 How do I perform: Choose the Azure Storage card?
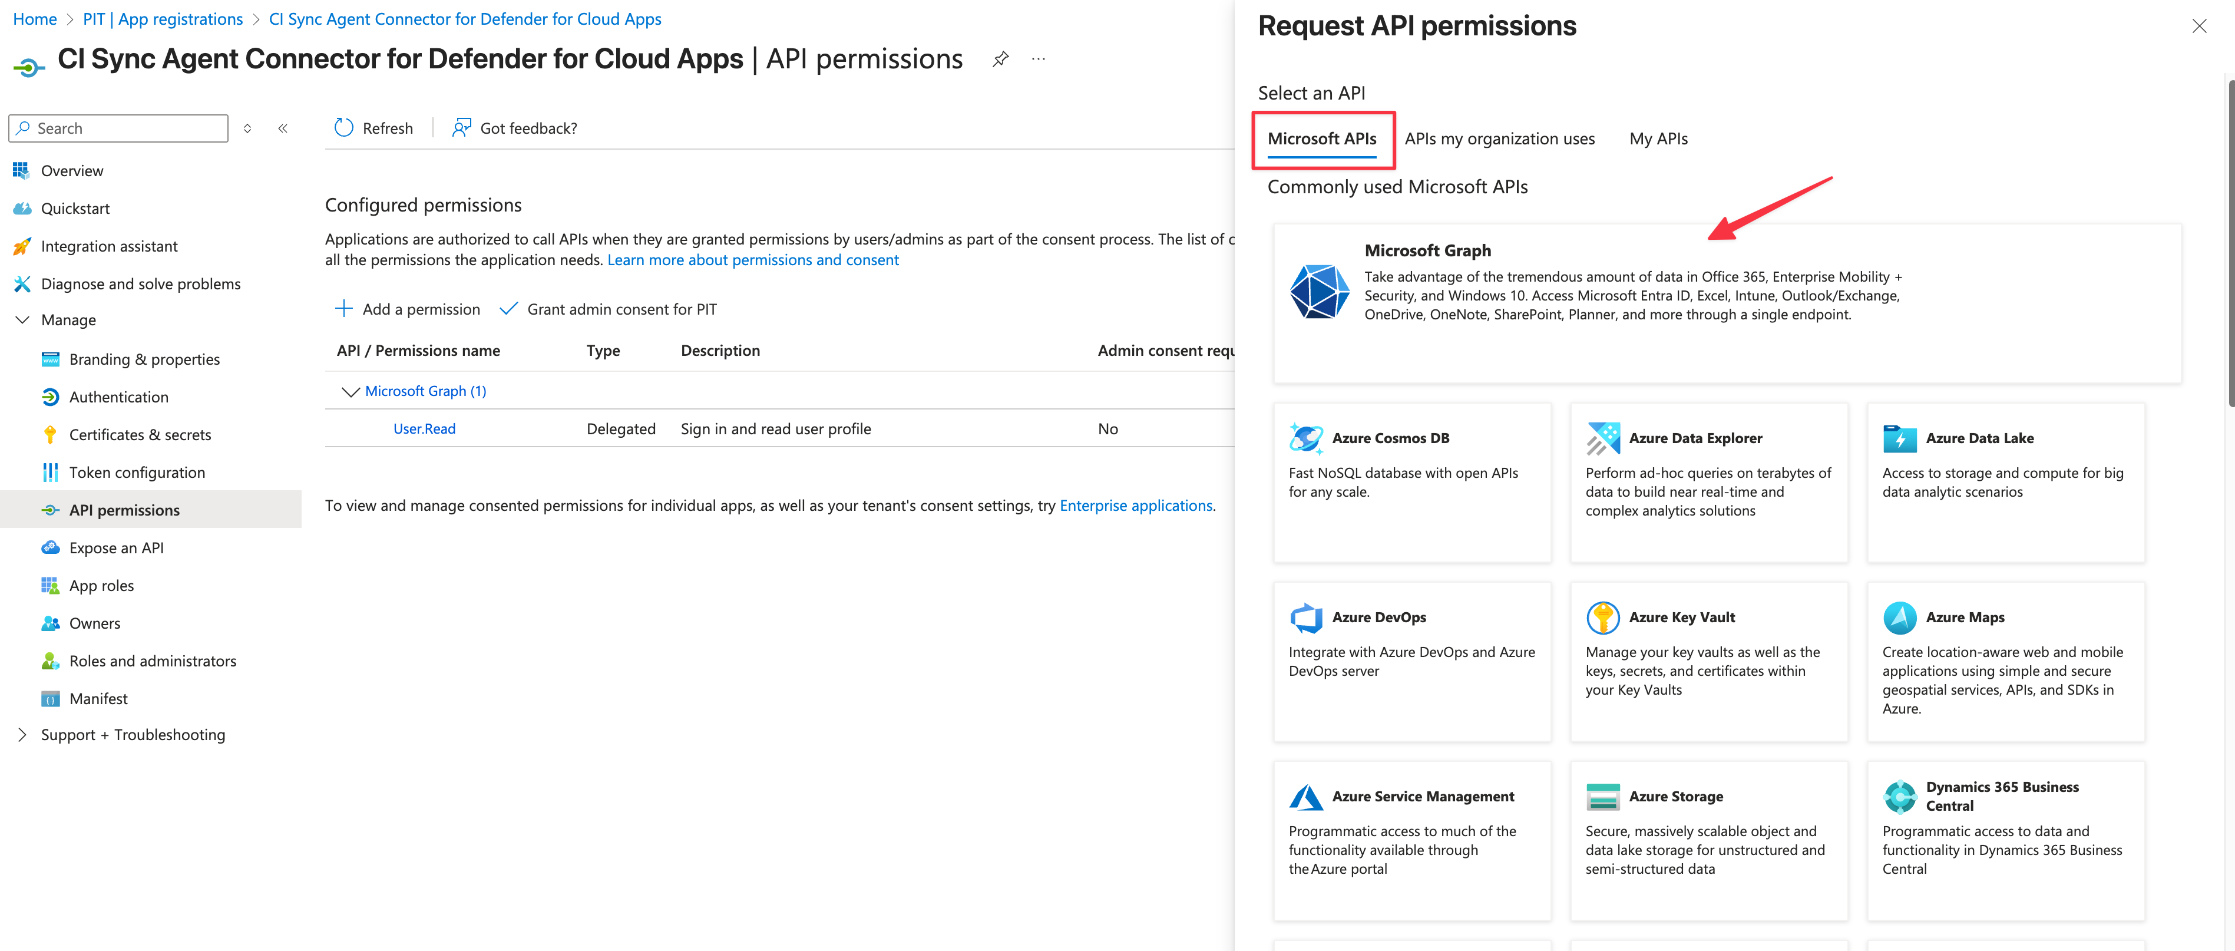point(1708,841)
